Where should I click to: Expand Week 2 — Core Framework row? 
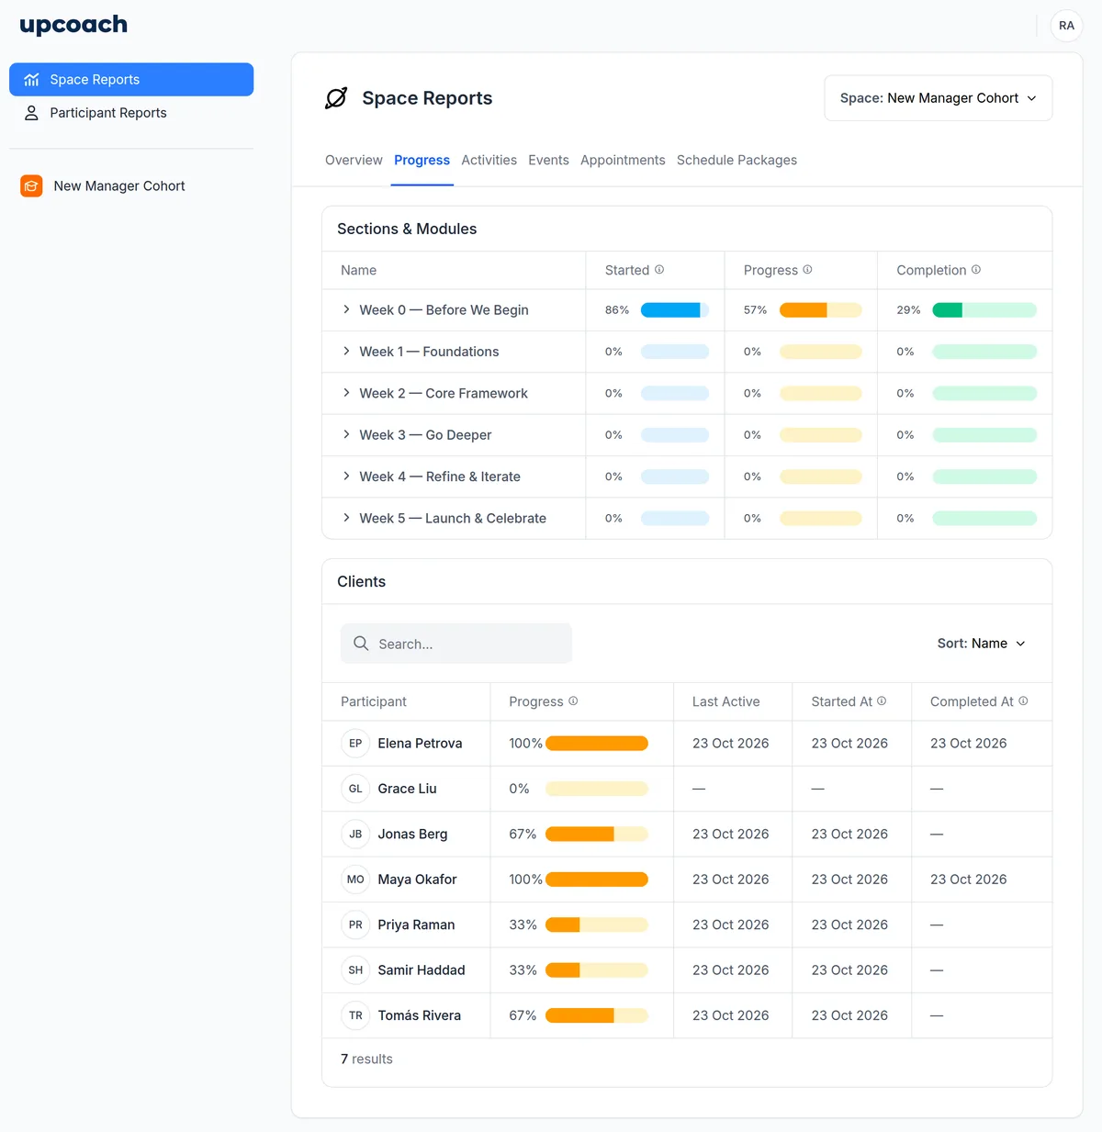[346, 393]
